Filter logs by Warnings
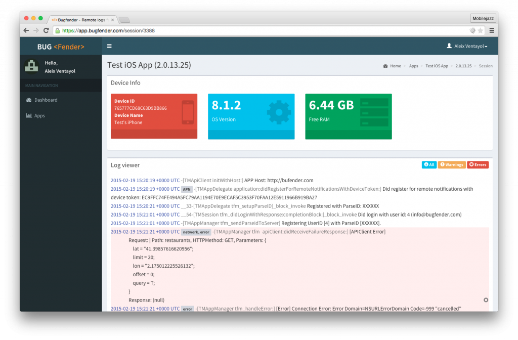 coord(452,164)
